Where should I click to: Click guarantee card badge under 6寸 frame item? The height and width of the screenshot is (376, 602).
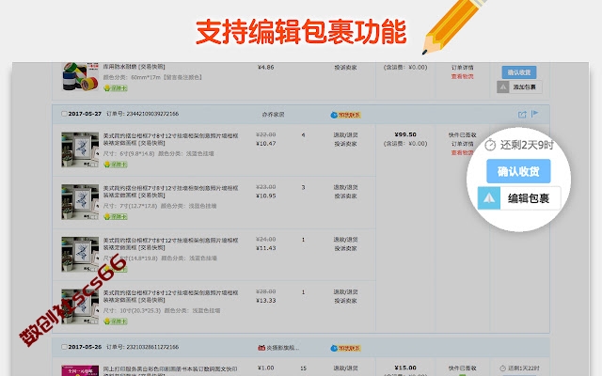point(116,164)
